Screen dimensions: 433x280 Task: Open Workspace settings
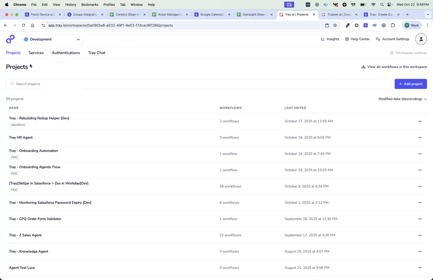click(x=408, y=53)
